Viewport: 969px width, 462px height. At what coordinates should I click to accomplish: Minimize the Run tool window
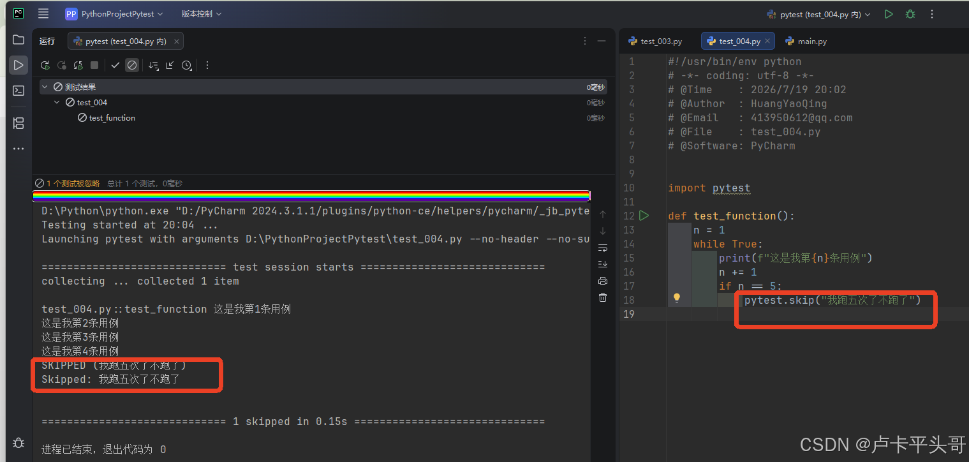(601, 41)
